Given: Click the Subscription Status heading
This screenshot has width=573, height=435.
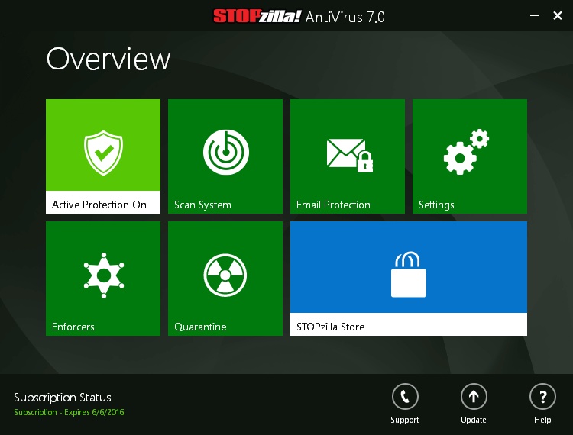Looking at the screenshot, I should 63,398.
